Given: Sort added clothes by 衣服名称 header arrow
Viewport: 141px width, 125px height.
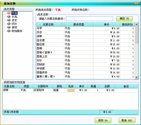Looking at the screenshot, I should coord(18,86).
